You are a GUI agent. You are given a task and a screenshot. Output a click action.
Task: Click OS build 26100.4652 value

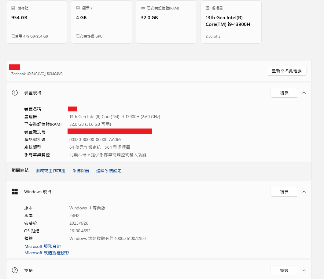point(80,231)
